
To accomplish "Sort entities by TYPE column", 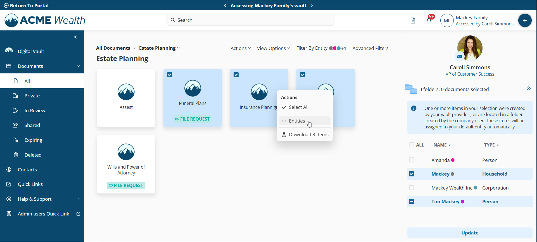I will click(491, 145).
